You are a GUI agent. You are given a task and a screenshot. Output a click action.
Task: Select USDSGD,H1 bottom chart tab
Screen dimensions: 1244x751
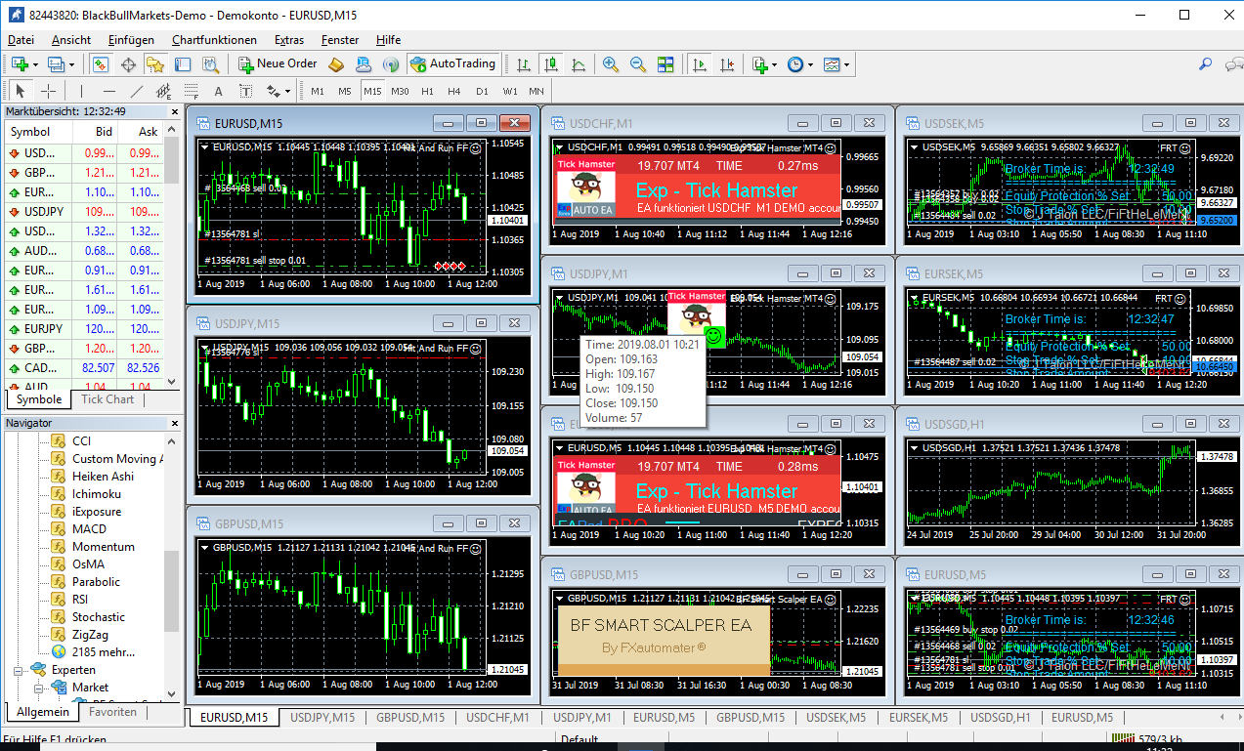click(1000, 718)
